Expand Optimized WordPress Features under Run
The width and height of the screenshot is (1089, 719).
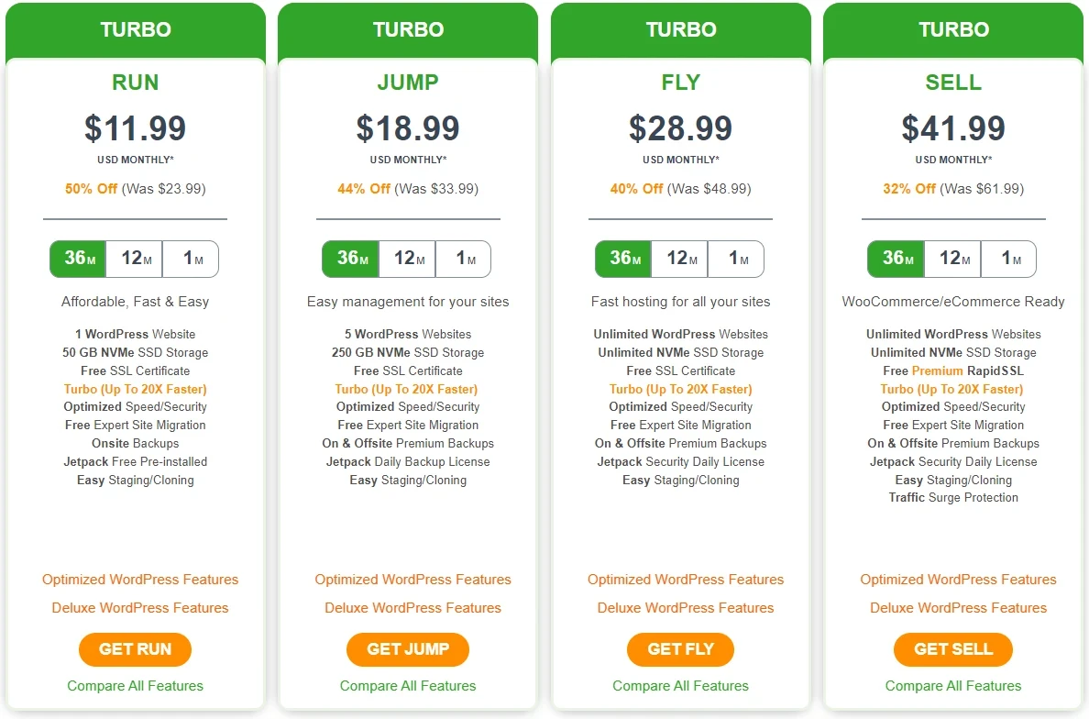coord(140,580)
